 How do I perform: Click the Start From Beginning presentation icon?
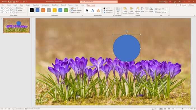click(24, 2)
